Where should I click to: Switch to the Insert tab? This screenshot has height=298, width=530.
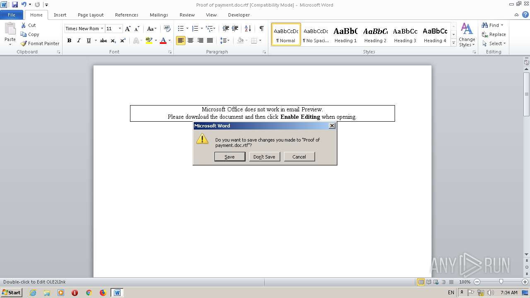pyautogui.click(x=60, y=15)
